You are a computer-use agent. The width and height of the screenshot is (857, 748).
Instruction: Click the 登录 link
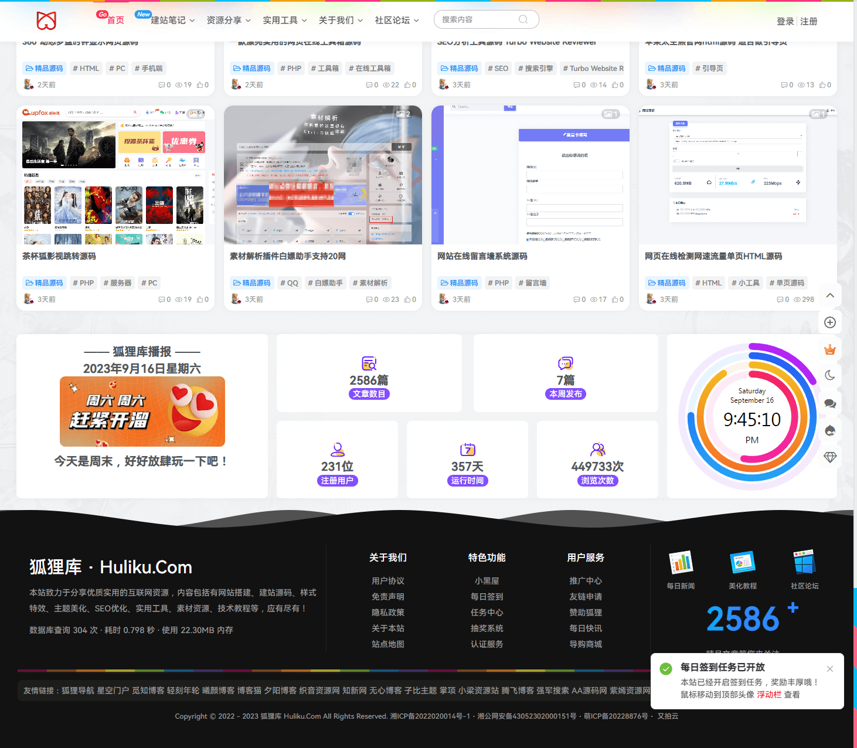pyautogui.click(x=785, y=22)
